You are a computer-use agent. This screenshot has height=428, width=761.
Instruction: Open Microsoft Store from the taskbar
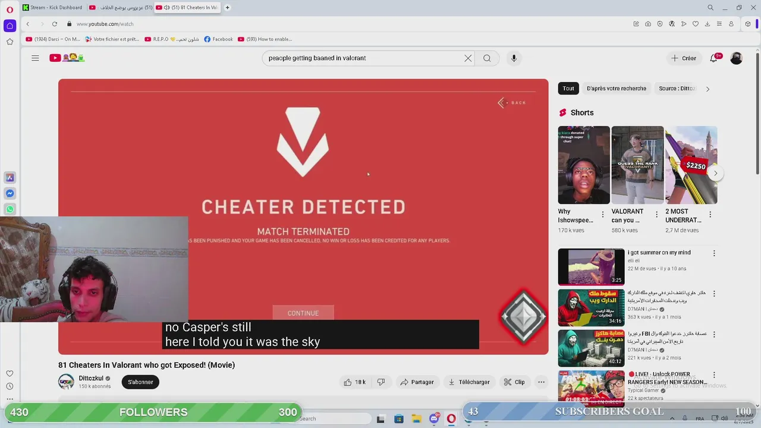click(398, 419)
